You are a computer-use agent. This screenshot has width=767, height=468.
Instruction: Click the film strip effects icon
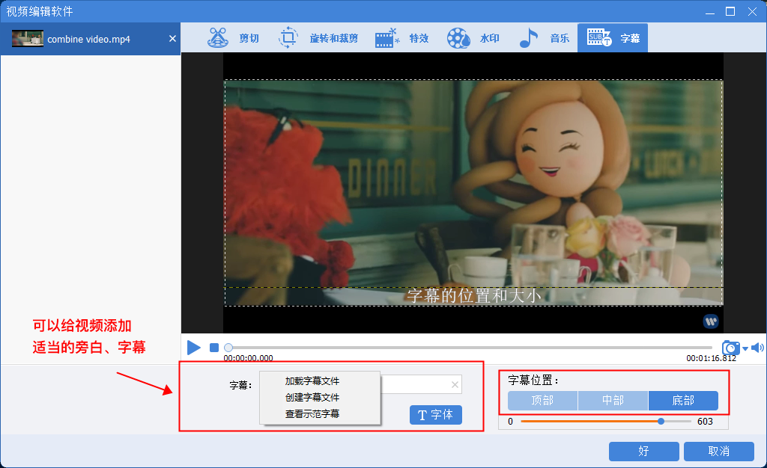[x=387, y=37]
